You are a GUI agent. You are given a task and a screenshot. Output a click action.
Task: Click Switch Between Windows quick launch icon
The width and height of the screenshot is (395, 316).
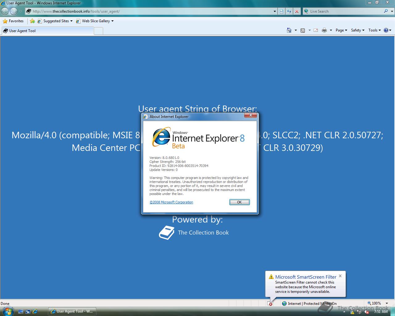(28, 311)
